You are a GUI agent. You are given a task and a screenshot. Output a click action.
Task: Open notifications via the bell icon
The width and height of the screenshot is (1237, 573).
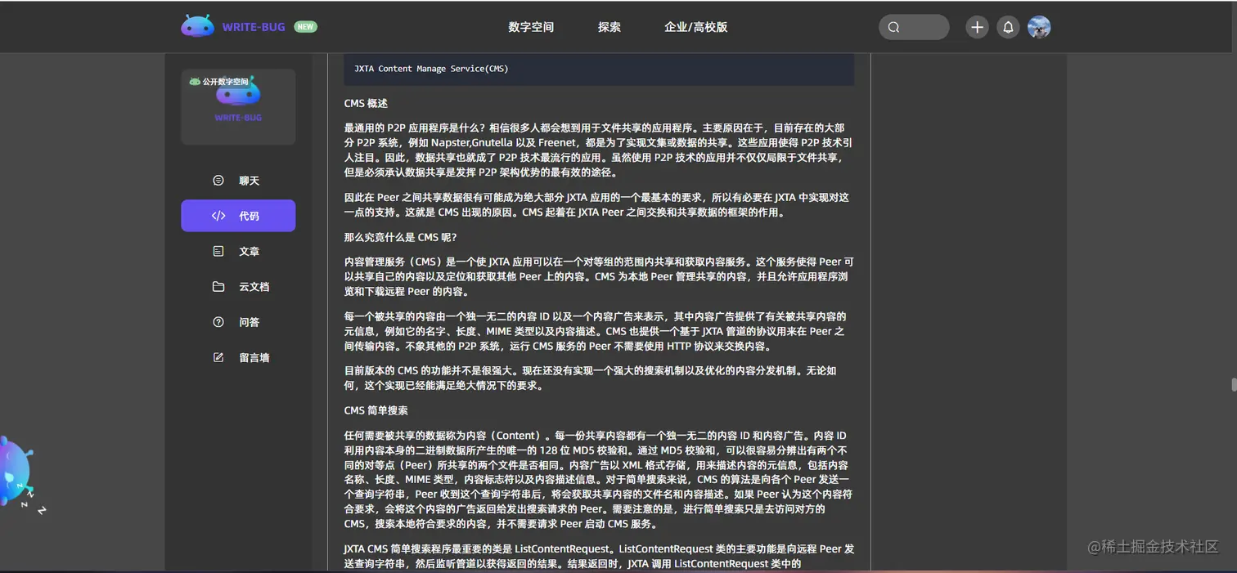(1008, 27)
